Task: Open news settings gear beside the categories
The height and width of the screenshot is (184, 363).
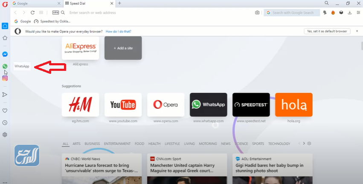Action: point(309,143)
